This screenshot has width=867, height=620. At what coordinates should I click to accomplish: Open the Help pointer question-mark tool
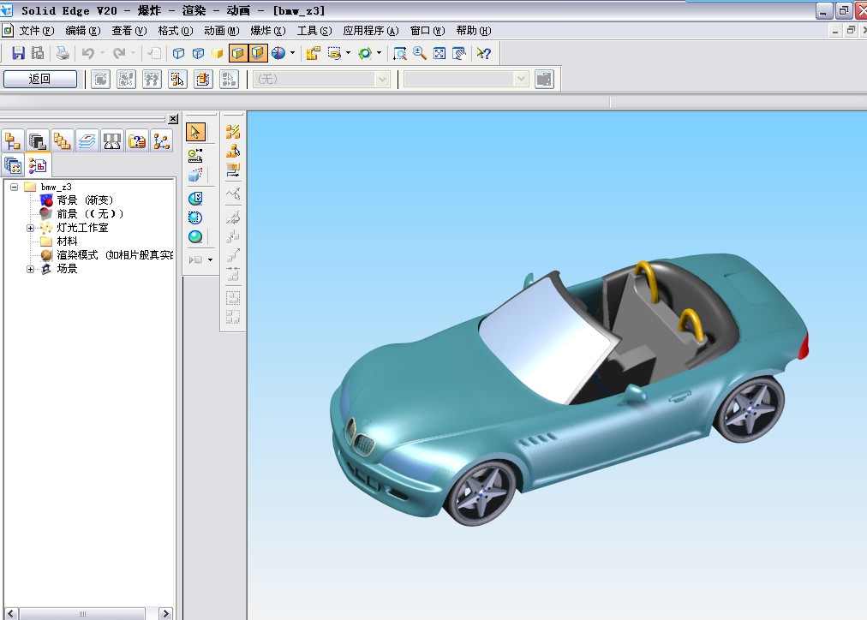484,53
